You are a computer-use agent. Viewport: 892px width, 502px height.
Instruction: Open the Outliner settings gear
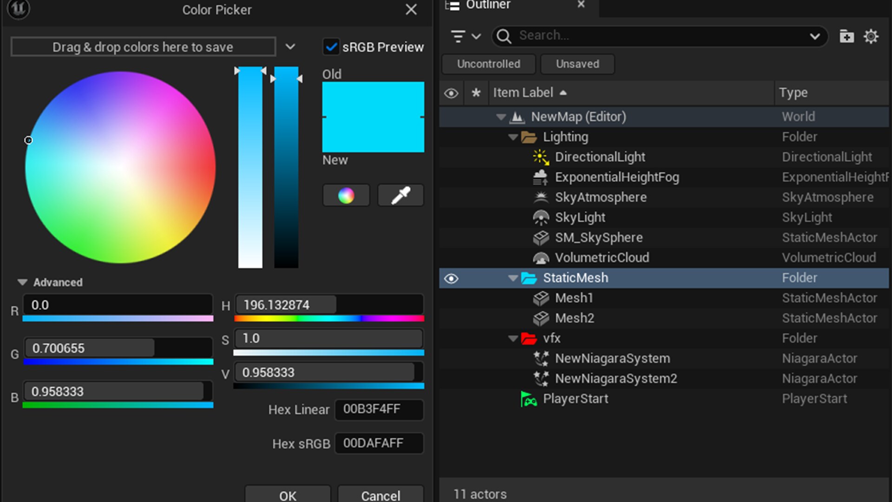pos(871,36)
